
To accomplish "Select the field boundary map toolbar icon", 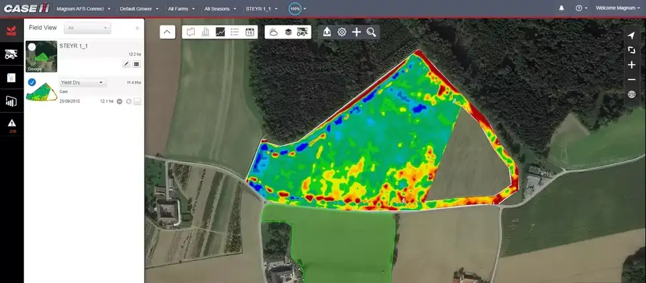I will (x=191, y=32).
